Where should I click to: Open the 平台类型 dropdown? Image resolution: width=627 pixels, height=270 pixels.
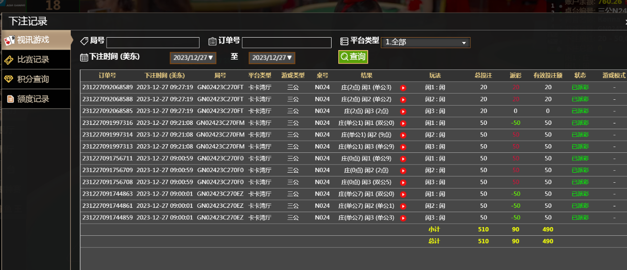click(x=426, y=42)
